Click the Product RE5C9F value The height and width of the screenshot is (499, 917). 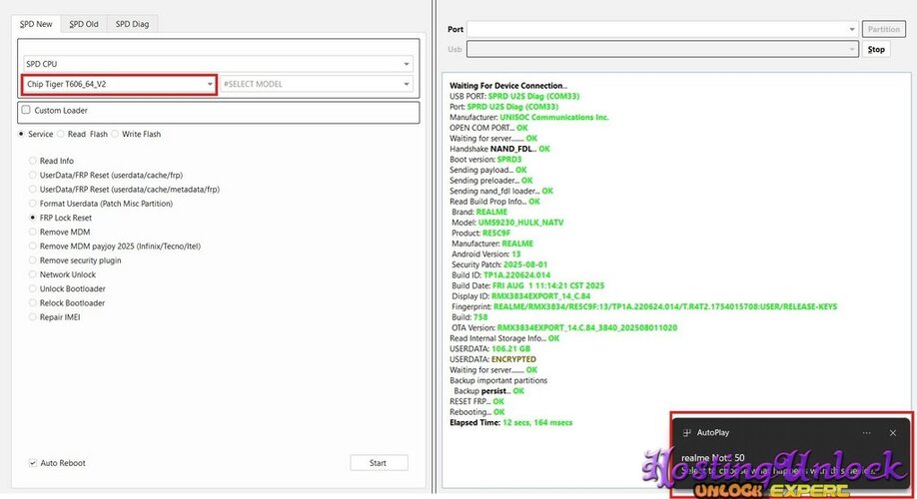pyautogui.click(x=495, y=234)
